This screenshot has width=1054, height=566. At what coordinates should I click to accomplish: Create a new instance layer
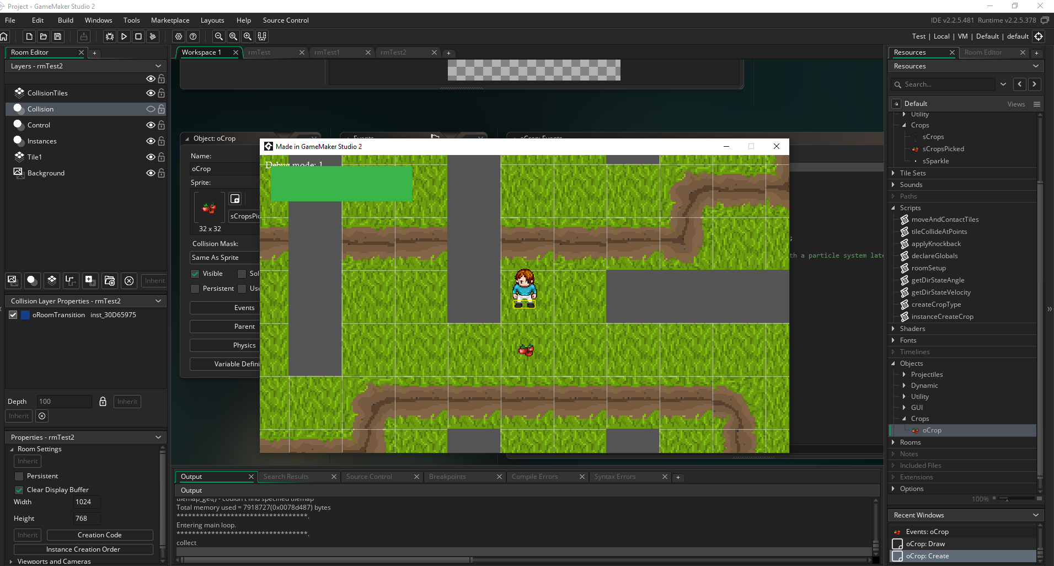point(32,281)
